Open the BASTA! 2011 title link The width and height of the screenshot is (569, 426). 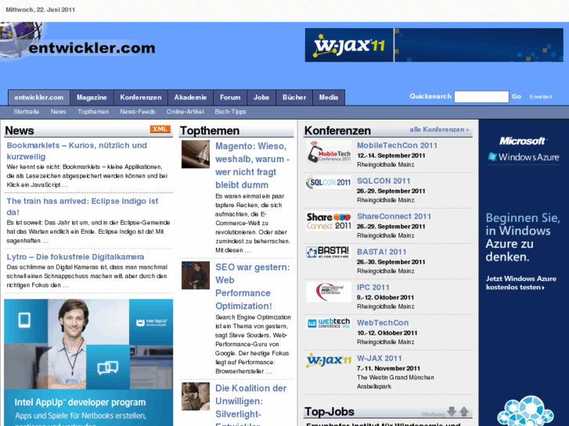[x=381, y=252]
